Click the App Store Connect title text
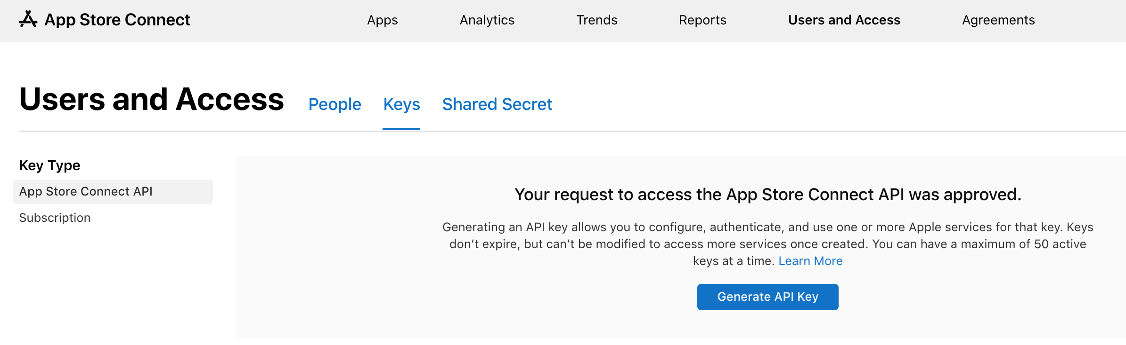 click(x=117, y=20)
